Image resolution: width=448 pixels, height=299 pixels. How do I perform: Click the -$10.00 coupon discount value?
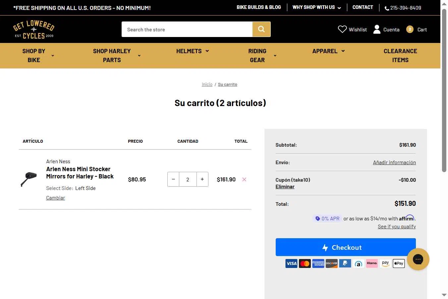[407, 180]
